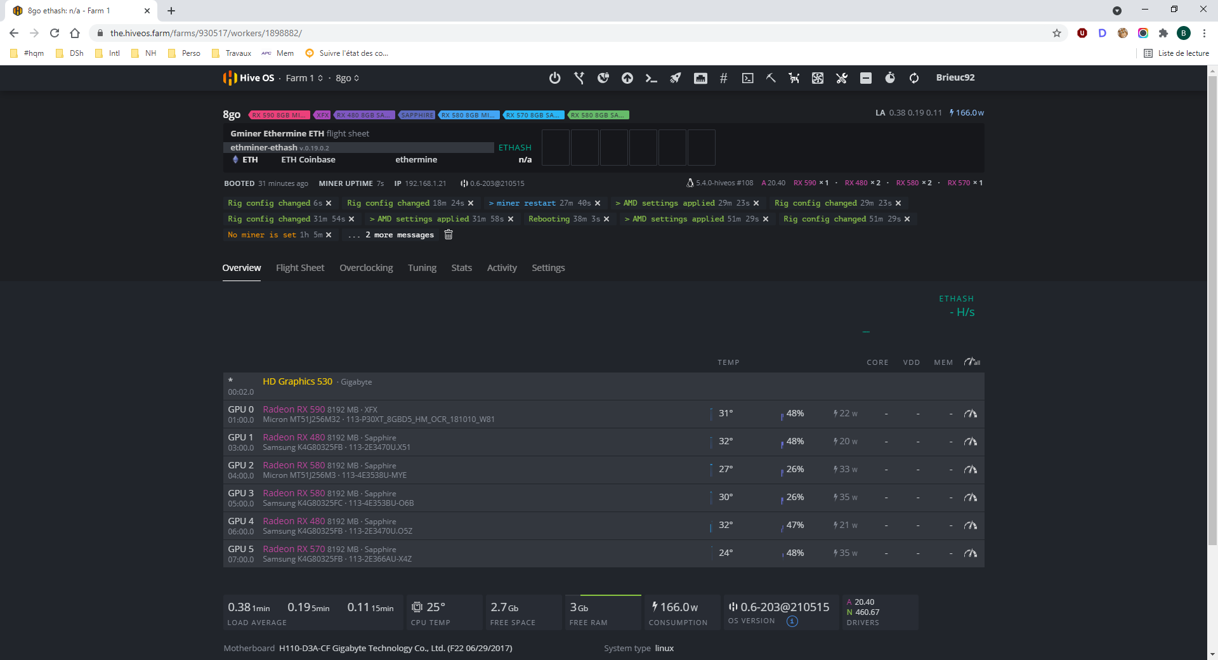Click the refresh arrows icon in Hive toolbar

coord(914,78)
